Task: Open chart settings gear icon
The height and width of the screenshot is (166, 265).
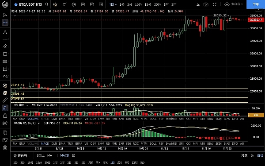Action: 74,4
